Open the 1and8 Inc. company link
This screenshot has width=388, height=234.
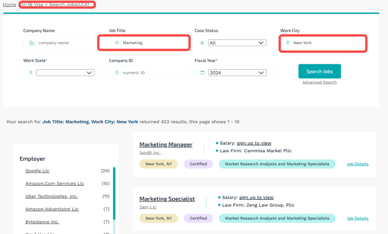point(150,153)
